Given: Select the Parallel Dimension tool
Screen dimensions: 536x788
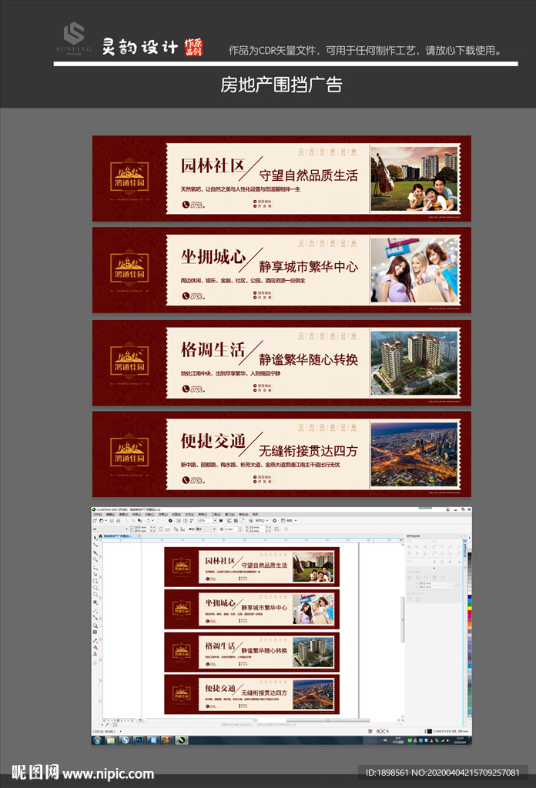Looking at the screenshot, I should pos(95,611).
